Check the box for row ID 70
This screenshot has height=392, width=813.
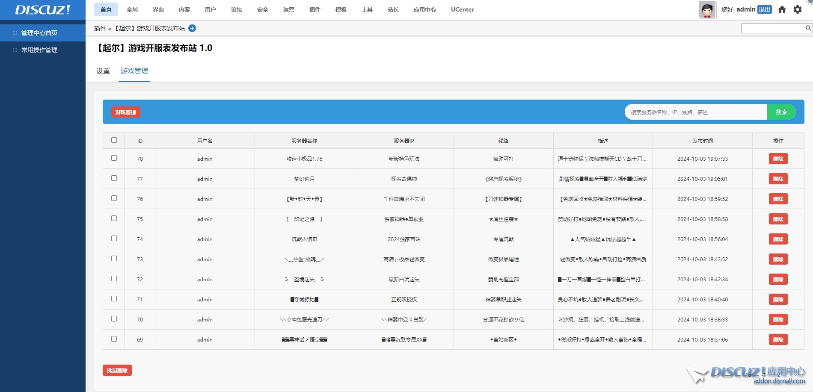[x=114, y=318]
